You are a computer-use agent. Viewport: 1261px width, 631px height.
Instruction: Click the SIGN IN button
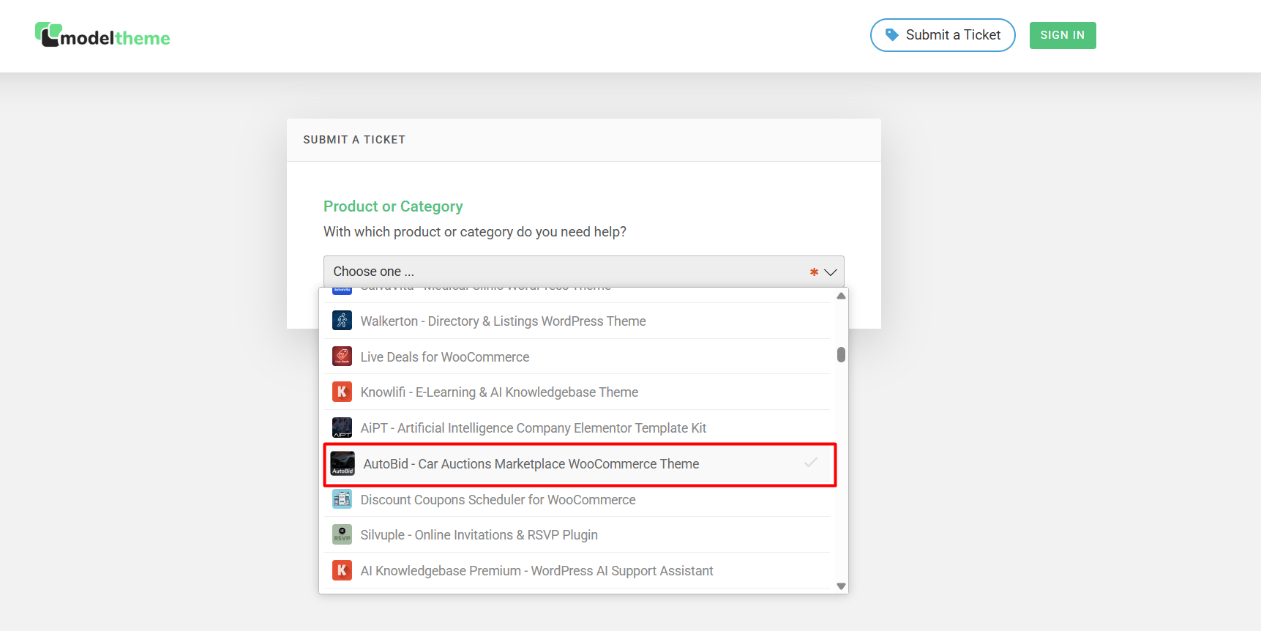coord(1063,35)
